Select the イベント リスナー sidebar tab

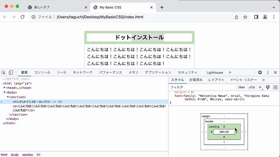pos(243,80)
